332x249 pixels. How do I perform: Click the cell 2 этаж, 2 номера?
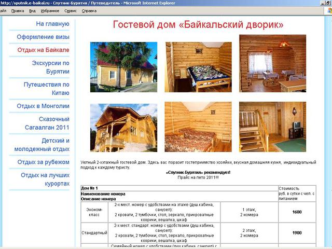249,233
